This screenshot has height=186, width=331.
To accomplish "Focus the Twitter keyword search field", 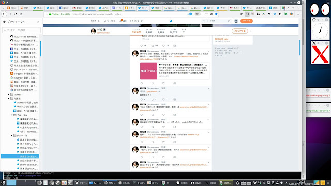I will tap(216, 21).
